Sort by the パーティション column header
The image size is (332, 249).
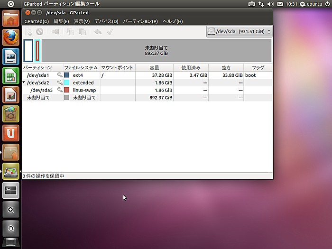click(x=43, y=68)
